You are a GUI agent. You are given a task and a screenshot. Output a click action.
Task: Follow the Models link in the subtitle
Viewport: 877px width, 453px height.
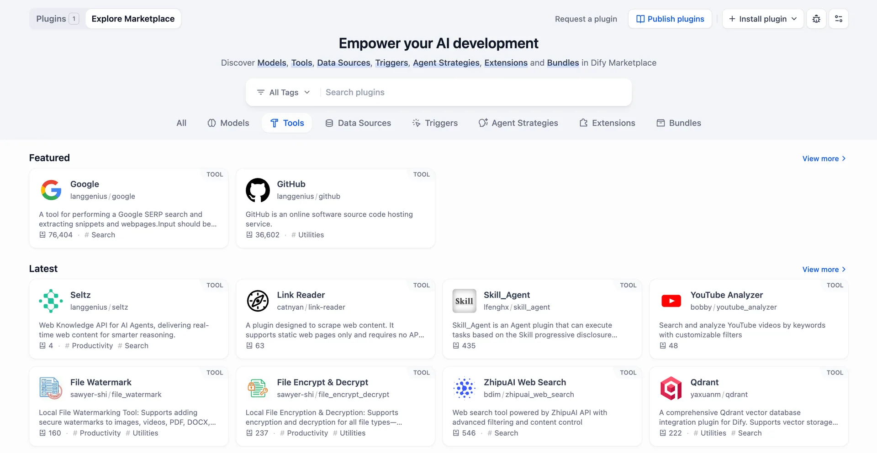point(272,63)
